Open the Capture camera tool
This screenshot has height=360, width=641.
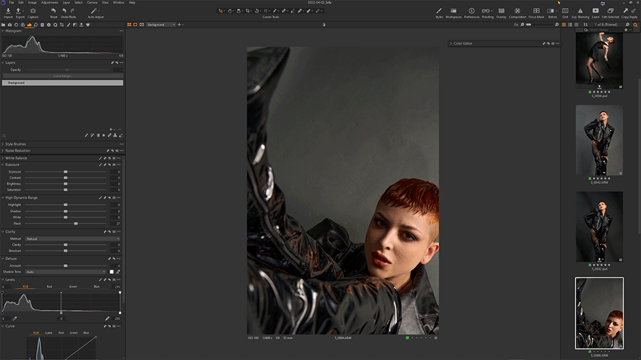pyautogui.click(x=33, y=11)
